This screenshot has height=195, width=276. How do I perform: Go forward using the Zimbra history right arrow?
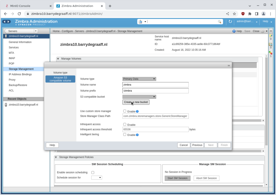tap(8, 22)
